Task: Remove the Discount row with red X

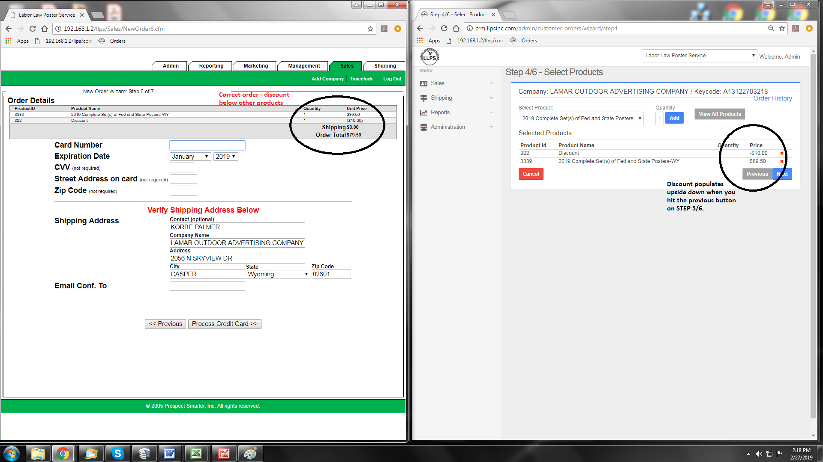Action: click(781, 154)
